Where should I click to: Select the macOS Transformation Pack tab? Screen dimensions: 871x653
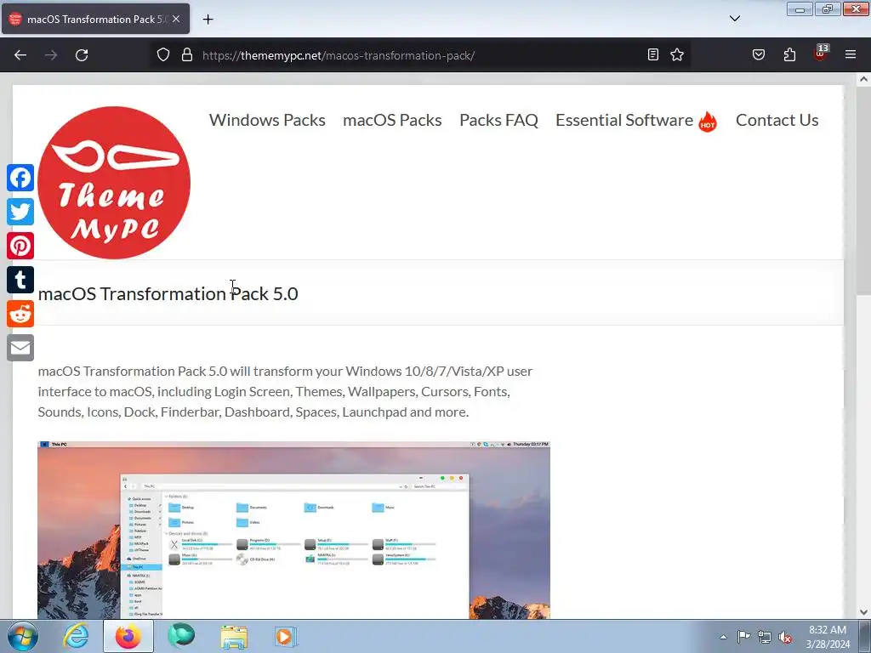tap(95, 19)
